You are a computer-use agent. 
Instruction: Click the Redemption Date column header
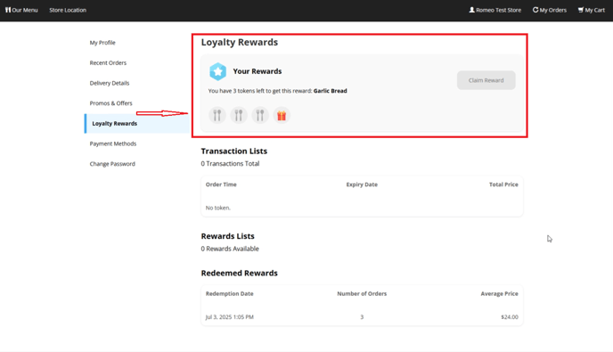(230, 294)
